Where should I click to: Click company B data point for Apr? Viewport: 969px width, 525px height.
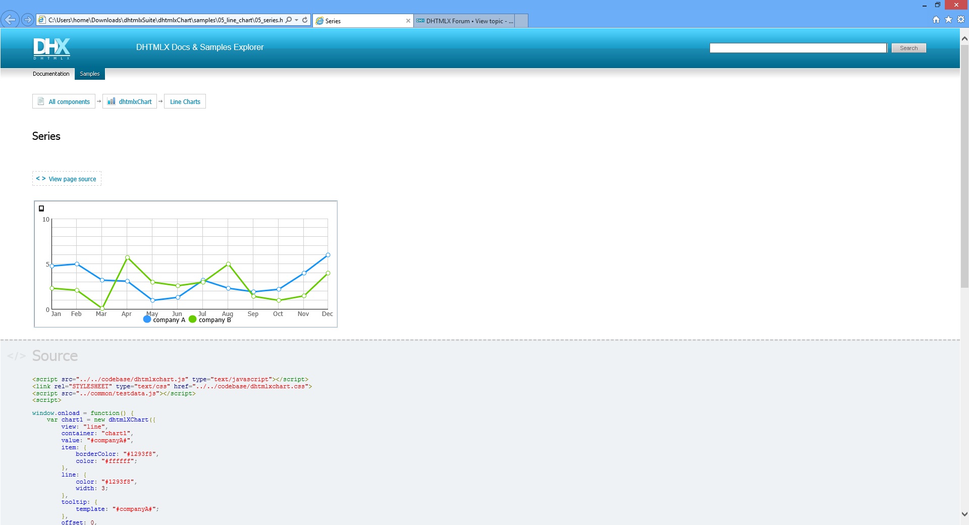coord(127,257)
